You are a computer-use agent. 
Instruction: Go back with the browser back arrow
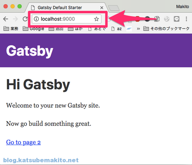(6, 19)
